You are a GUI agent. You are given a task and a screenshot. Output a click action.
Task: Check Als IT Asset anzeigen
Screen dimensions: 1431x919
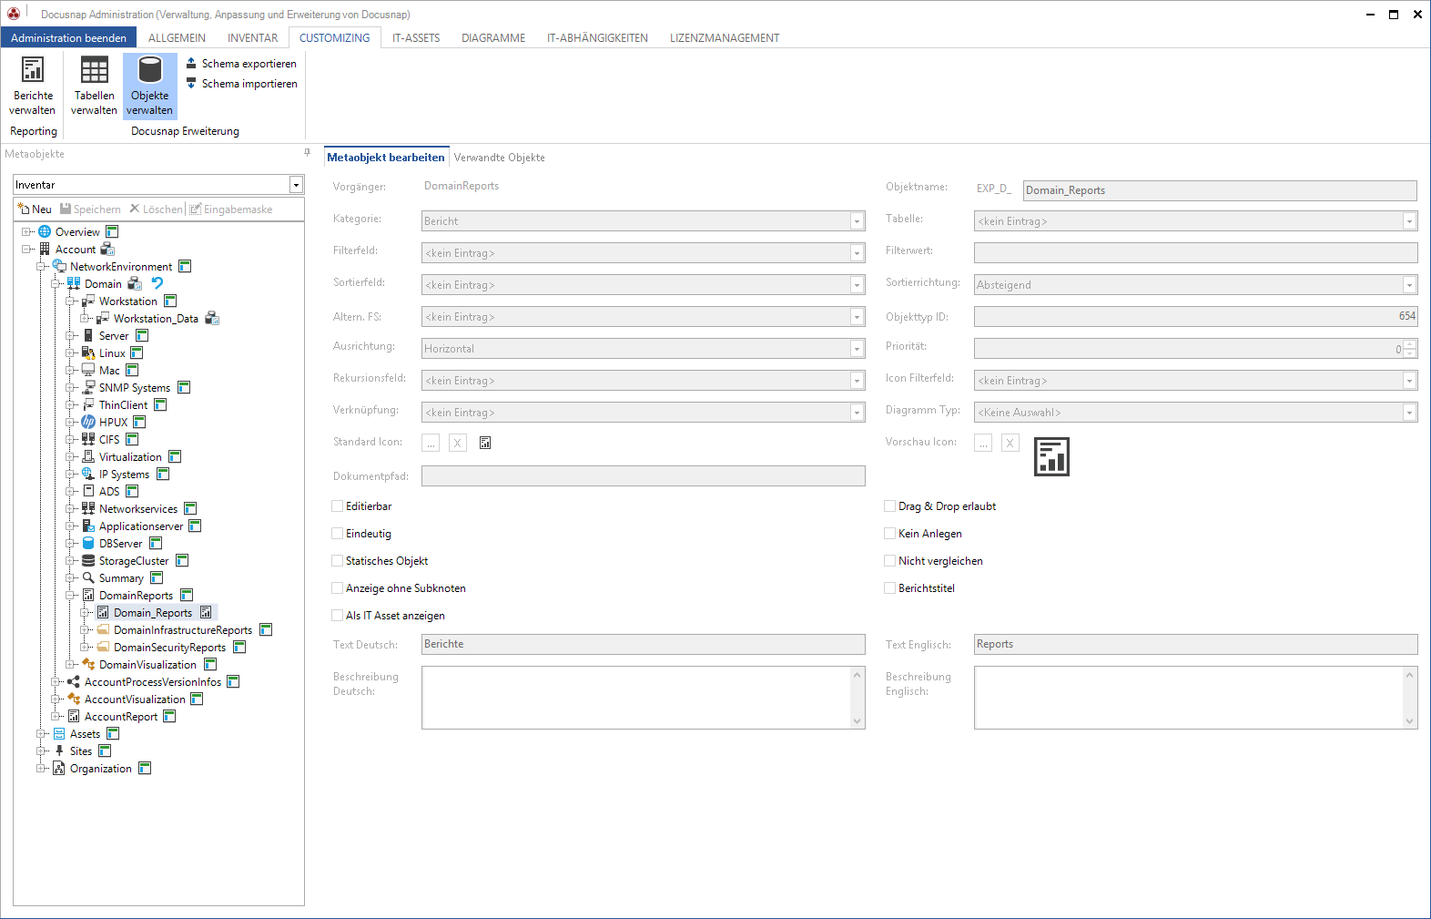click(x=338, y=616)
